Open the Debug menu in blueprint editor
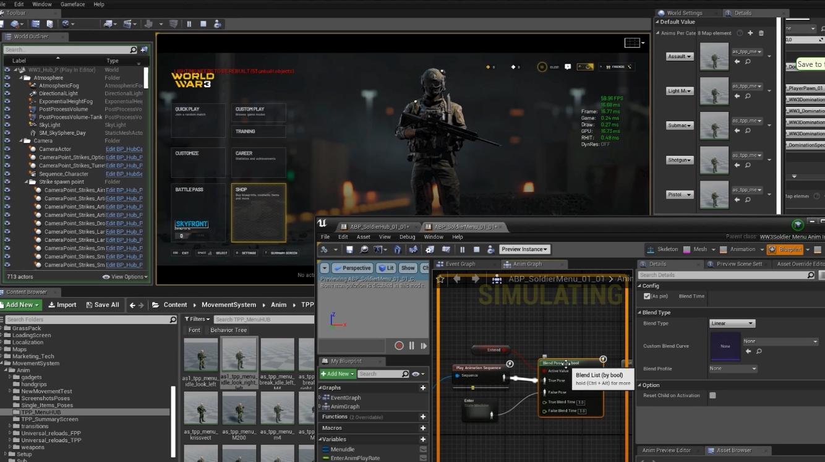 (408, 237)
